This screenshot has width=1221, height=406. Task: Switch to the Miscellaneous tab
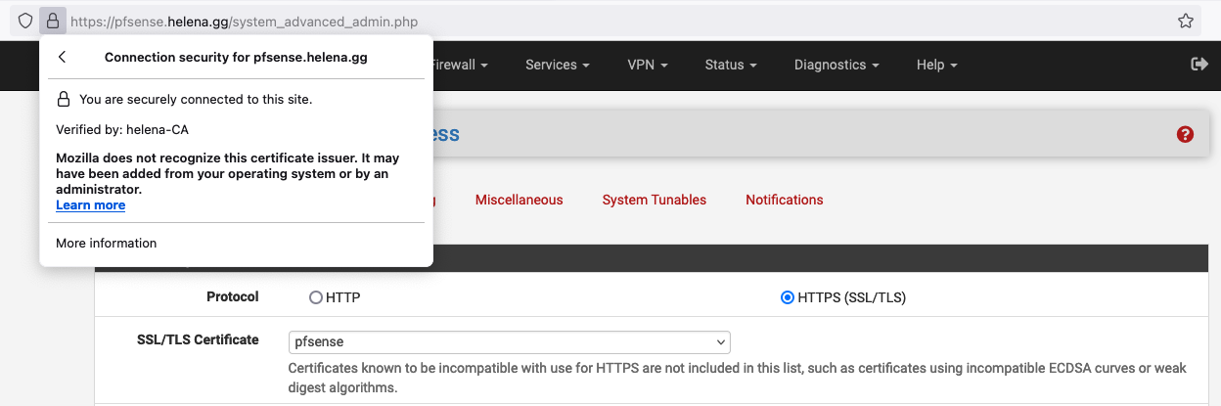tap(519, 200)
